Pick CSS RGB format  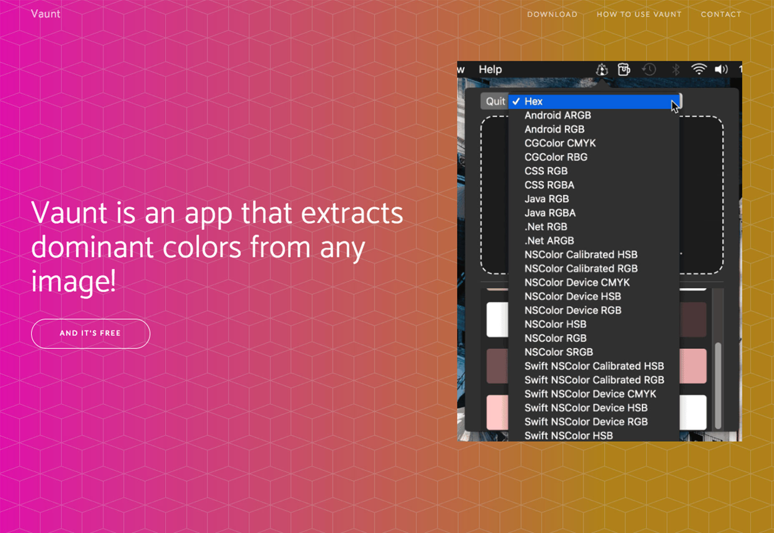(594, 171)
